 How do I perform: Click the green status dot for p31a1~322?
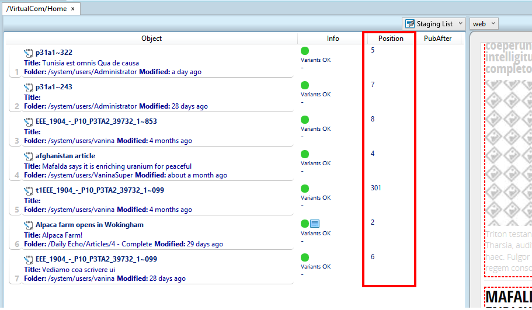305,51
